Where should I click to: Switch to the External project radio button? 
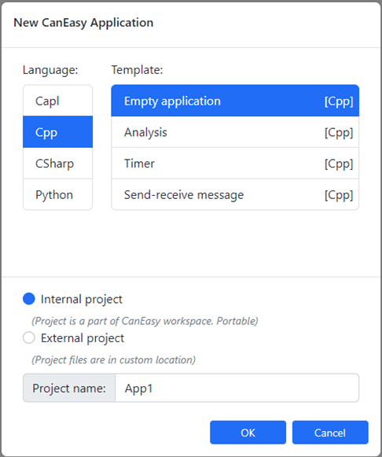(x=29, y=337)
